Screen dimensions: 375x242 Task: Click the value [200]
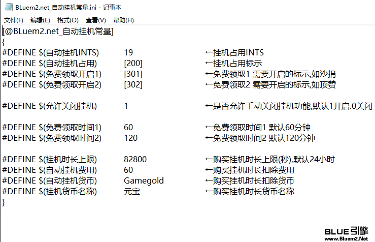click(x=133, y=63)
